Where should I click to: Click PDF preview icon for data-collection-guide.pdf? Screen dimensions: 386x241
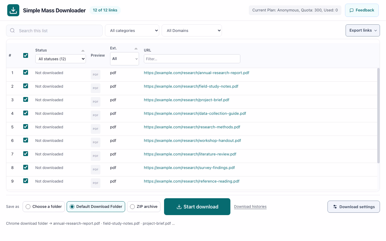tap(96, 115)
